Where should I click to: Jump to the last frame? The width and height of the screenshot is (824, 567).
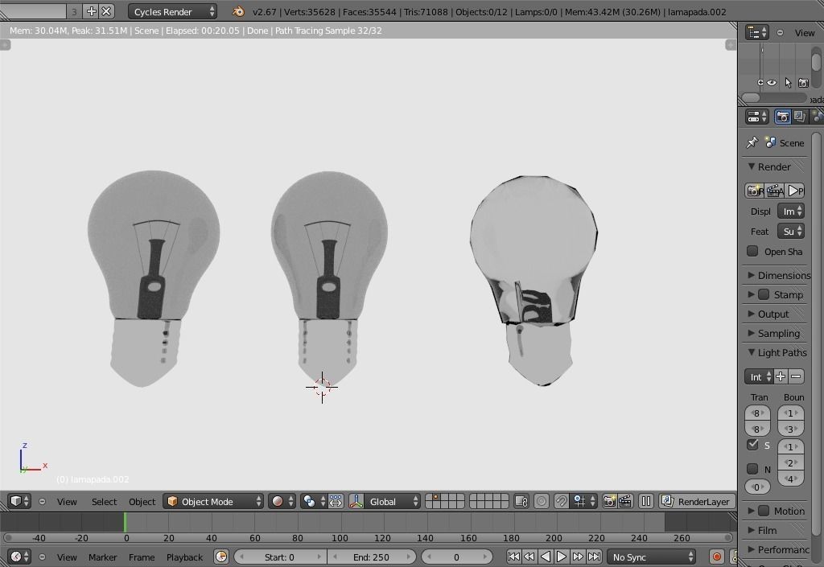coord(594,557)
